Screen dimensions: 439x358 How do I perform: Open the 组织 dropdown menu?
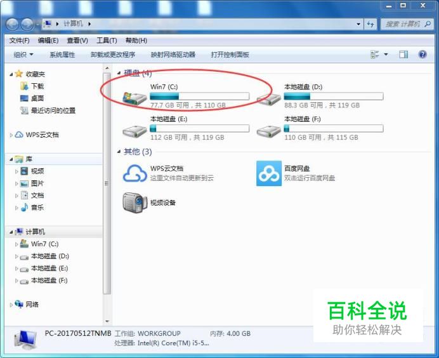click(23, 55)
